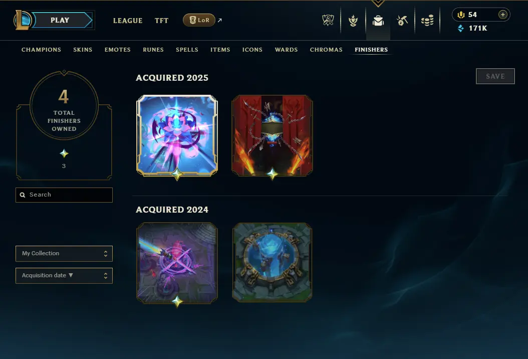528x359 pixels.
Task: Open the Loot hammer icon
Action: 402,21
